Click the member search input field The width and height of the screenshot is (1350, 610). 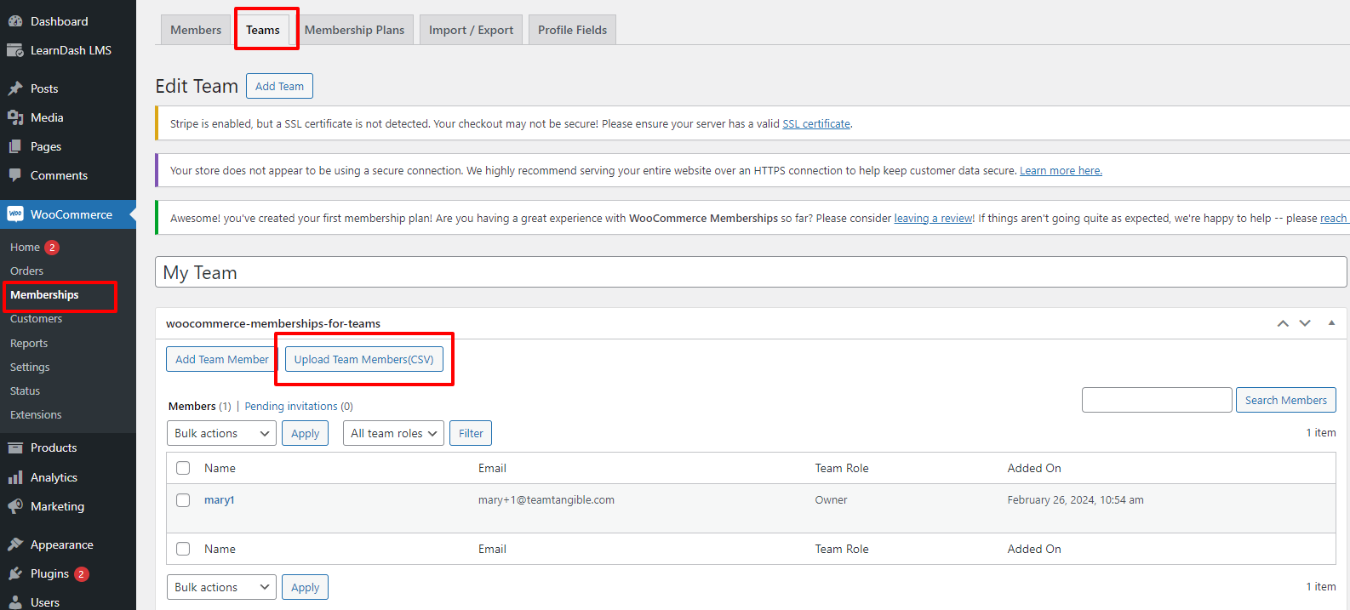[x=1156, y=400]
